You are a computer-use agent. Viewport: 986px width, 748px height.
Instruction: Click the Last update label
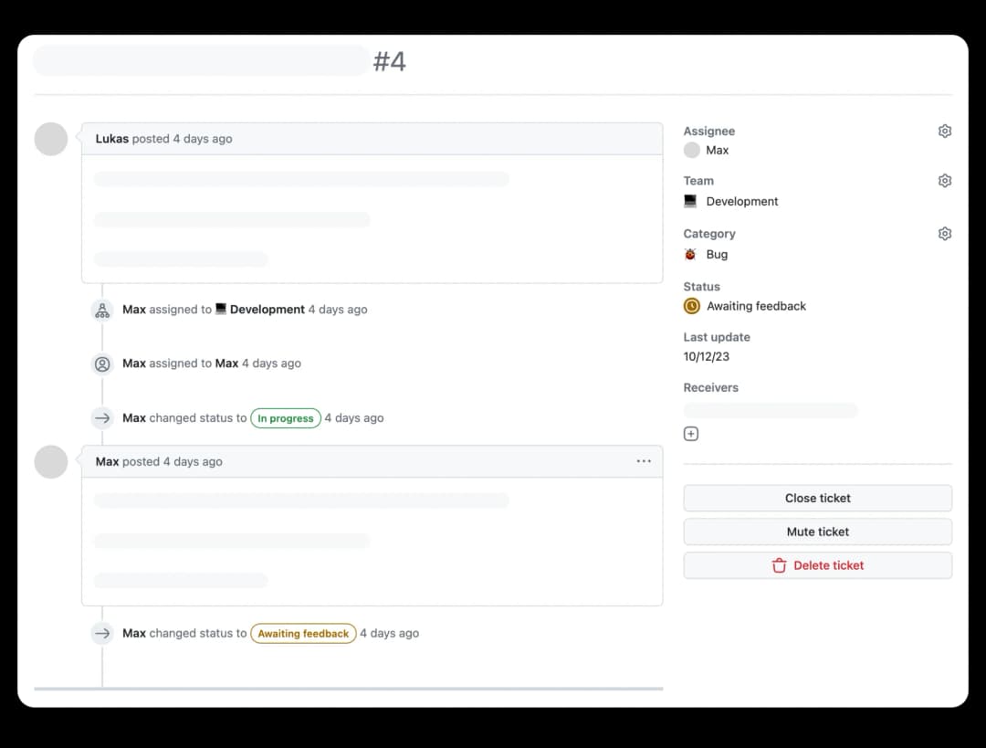click(717, 337)
